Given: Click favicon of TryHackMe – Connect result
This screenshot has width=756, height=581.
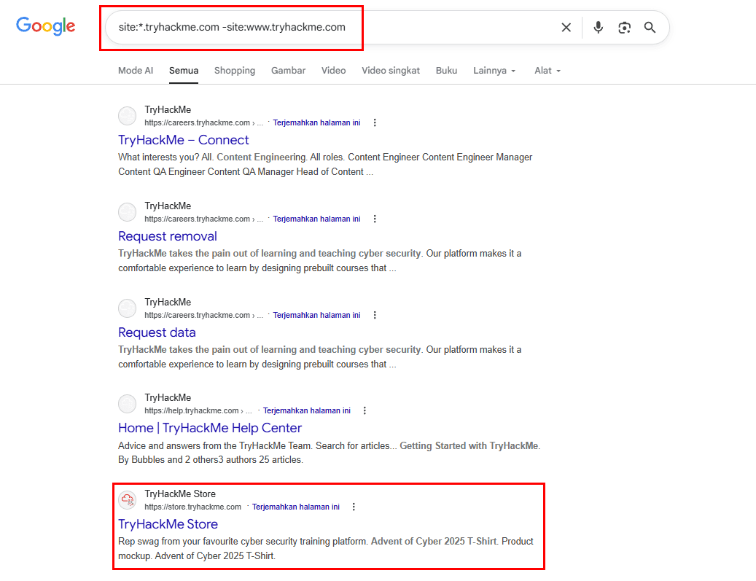Looking at the screenshot, I should click(x=128, y=116).
